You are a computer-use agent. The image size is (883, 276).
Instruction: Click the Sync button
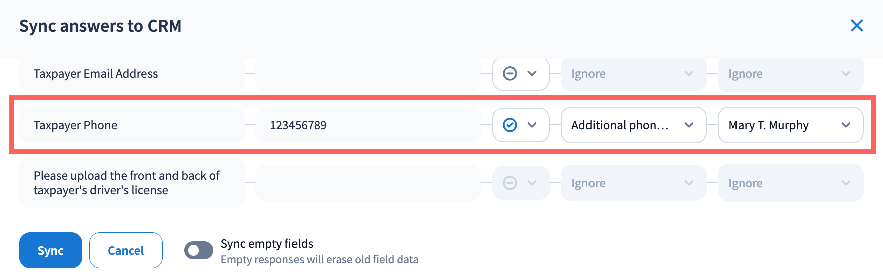[x=50, y=250]
